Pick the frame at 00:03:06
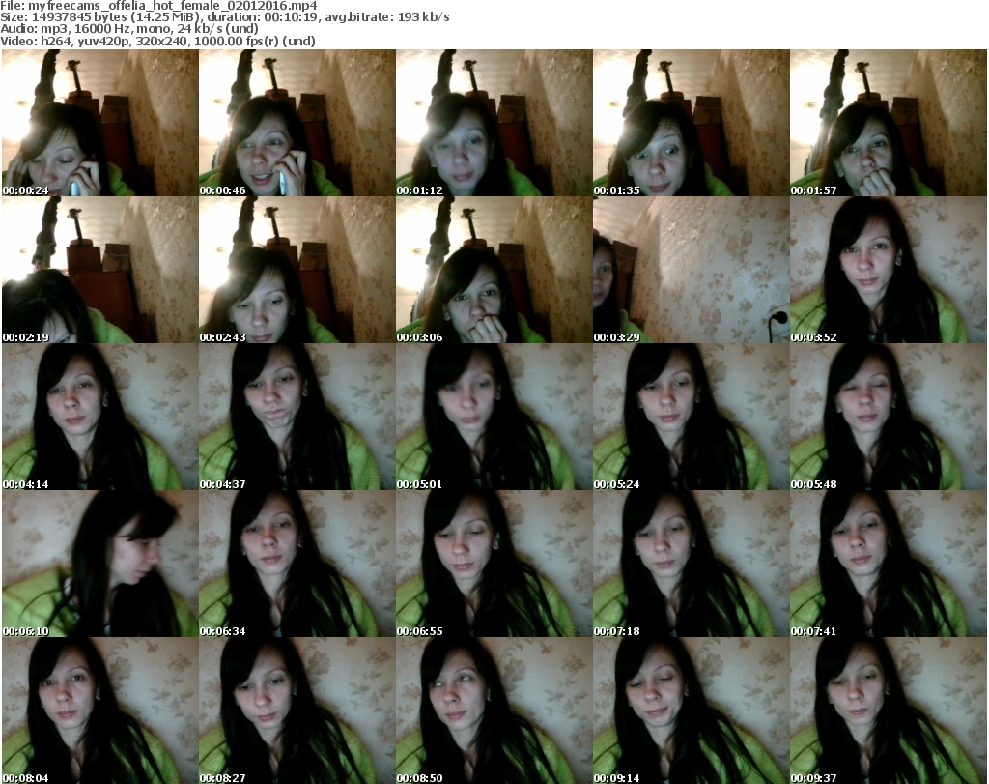Screen dimensions: 989x784 click(x=494, y=270)
